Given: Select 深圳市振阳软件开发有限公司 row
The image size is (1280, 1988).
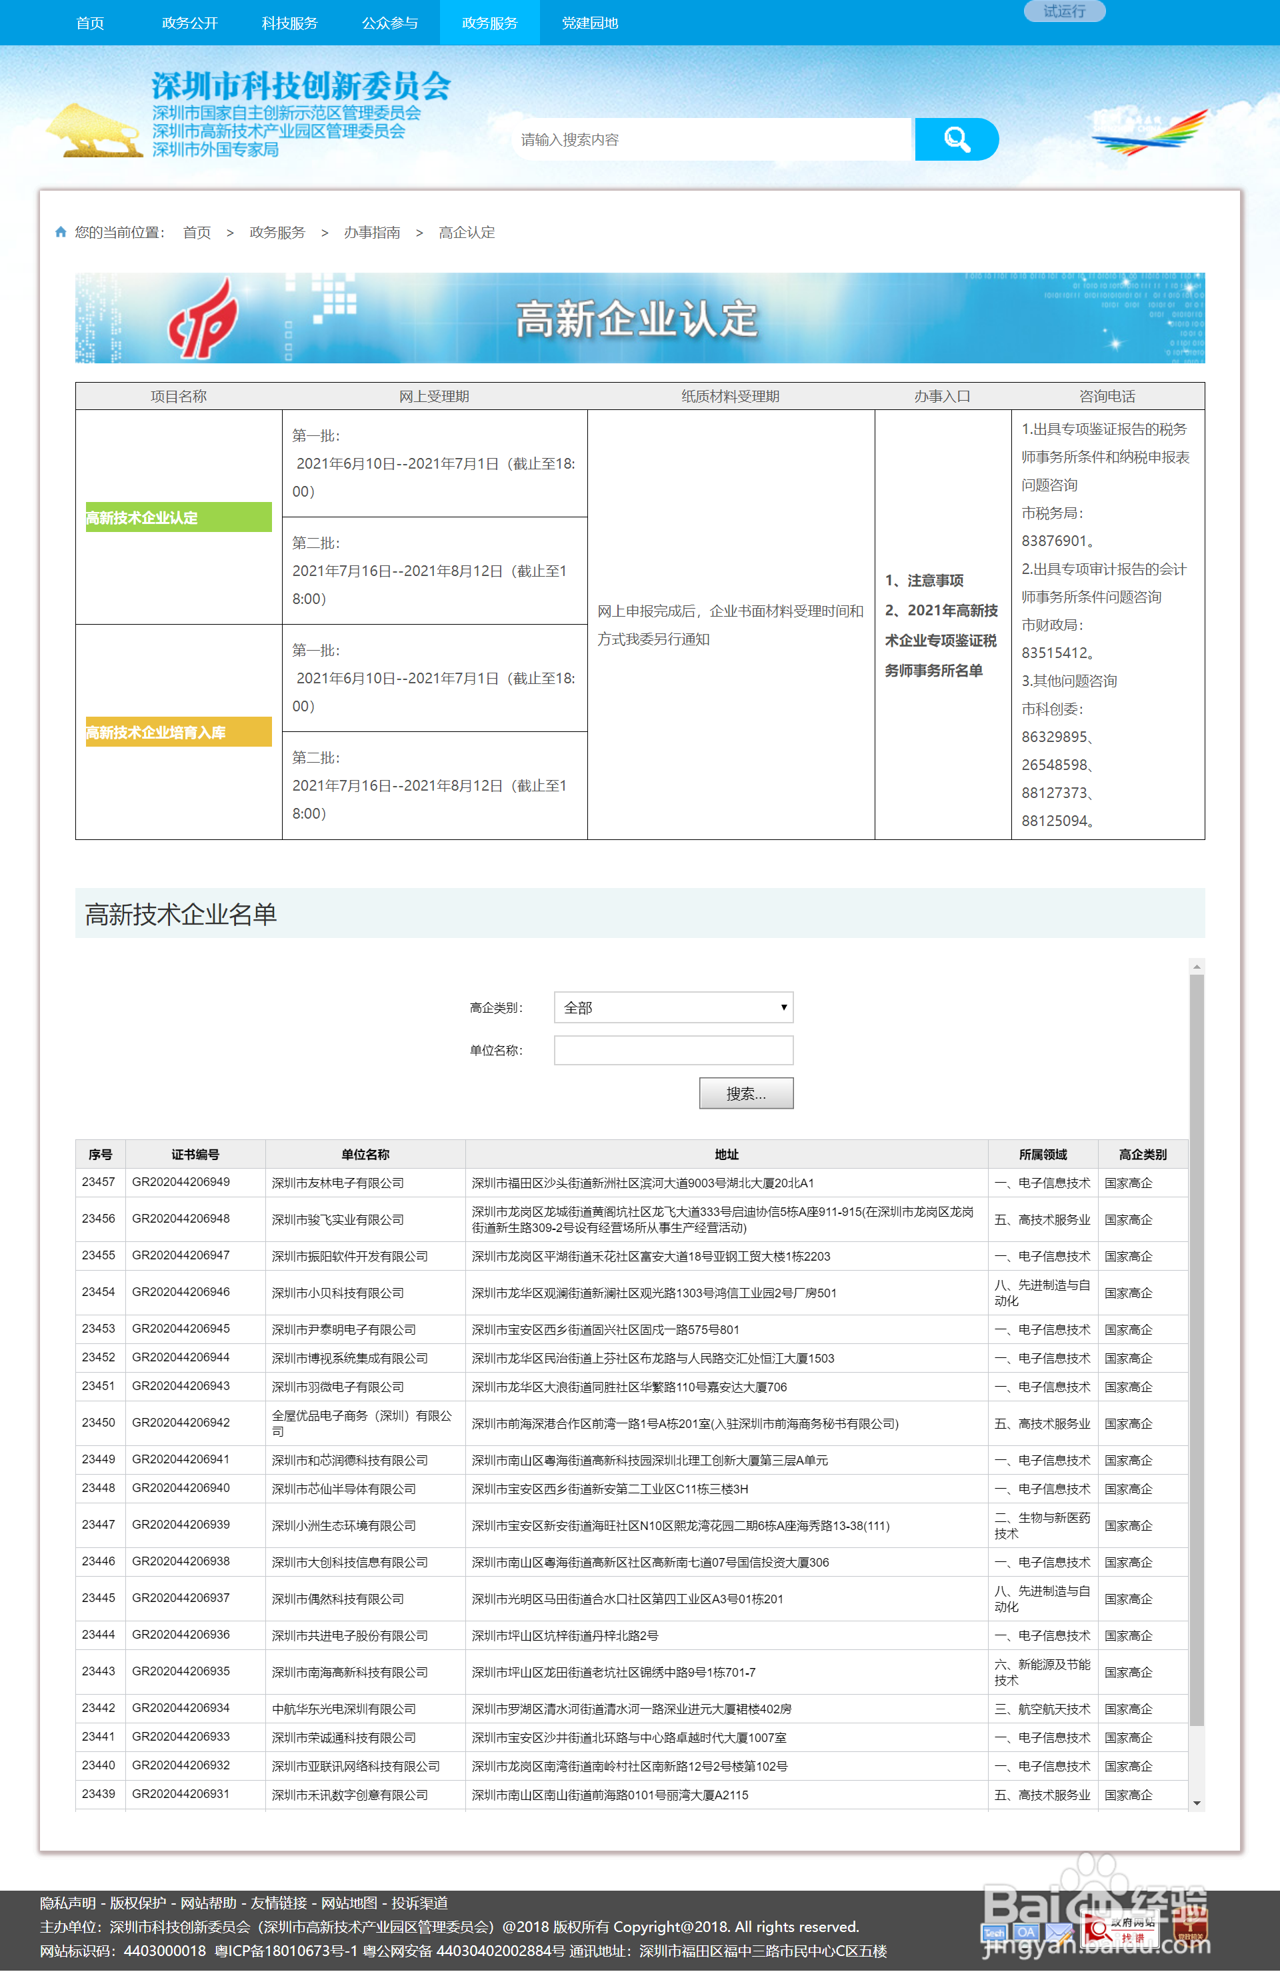Looking at the screenshot, I should click(631, 1256).
